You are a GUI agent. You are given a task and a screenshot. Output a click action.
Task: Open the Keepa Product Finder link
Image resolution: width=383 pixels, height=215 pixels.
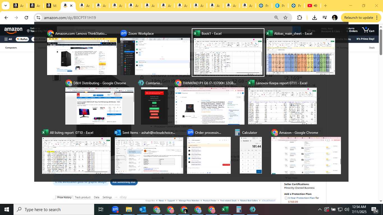(x=210, y=201)
